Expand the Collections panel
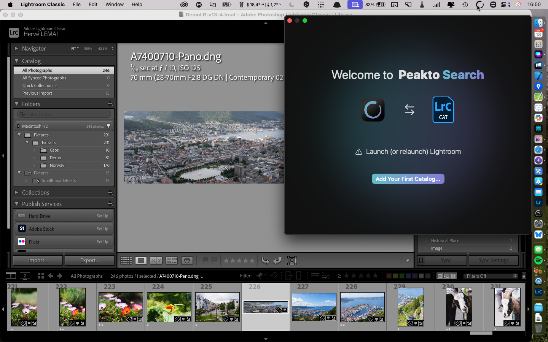The image size is (548, 342). [x=16, y=193]
